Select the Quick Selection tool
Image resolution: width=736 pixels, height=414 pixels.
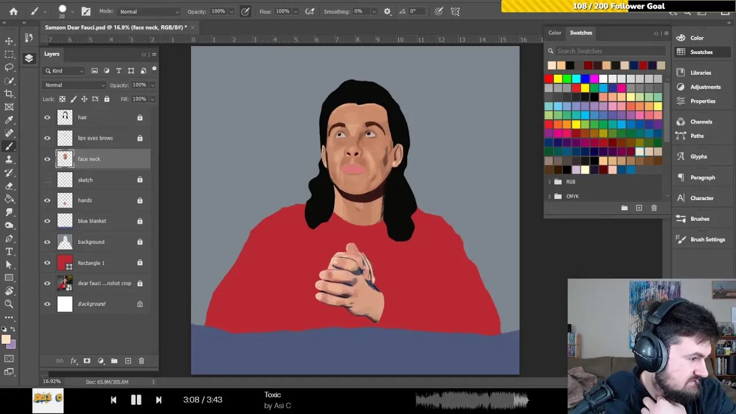[9, 80]
